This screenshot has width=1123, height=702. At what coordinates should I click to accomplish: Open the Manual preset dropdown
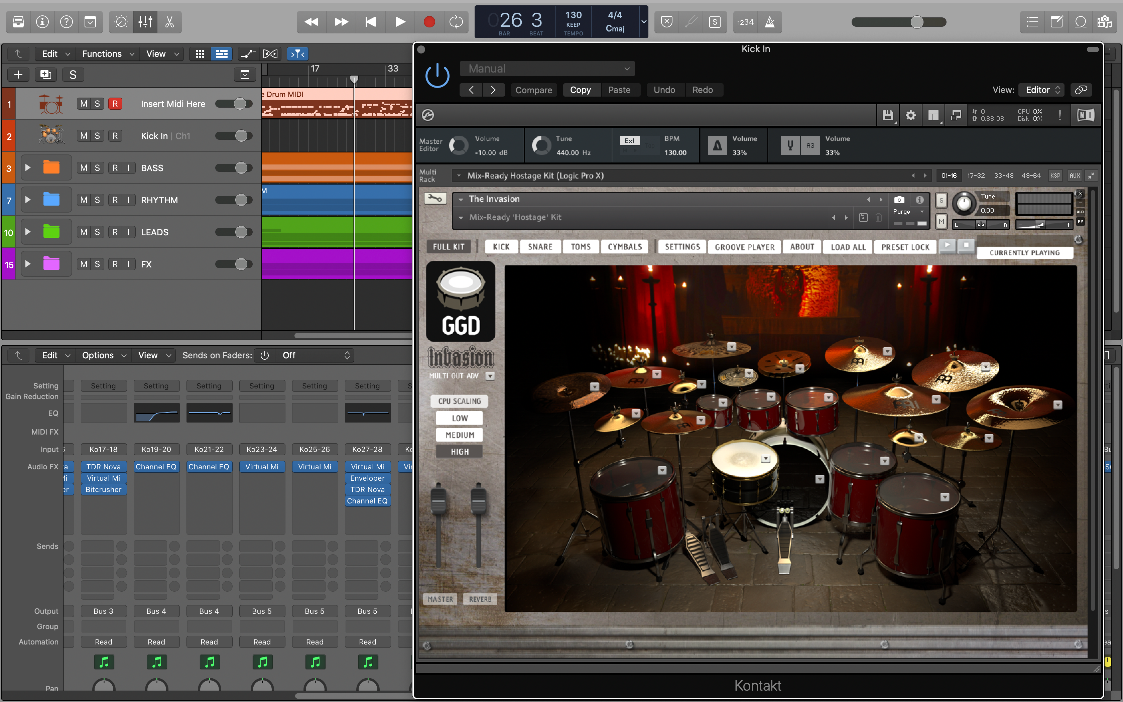coord(547,69)
